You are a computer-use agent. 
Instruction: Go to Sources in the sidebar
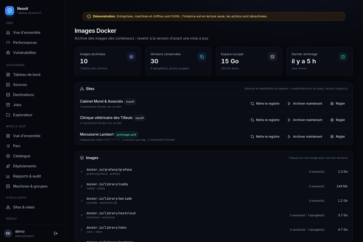coord(32,85)
